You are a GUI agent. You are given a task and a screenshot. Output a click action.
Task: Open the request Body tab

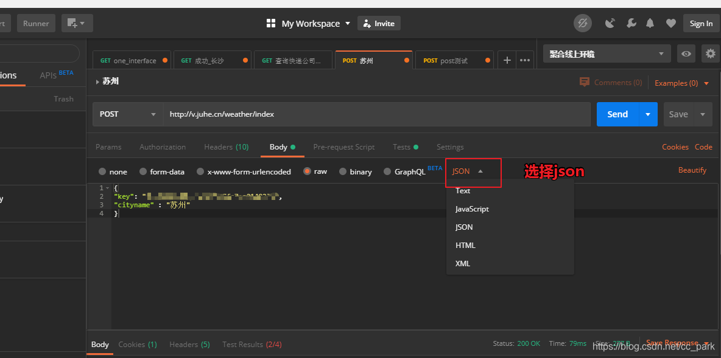tap(283, 147)
